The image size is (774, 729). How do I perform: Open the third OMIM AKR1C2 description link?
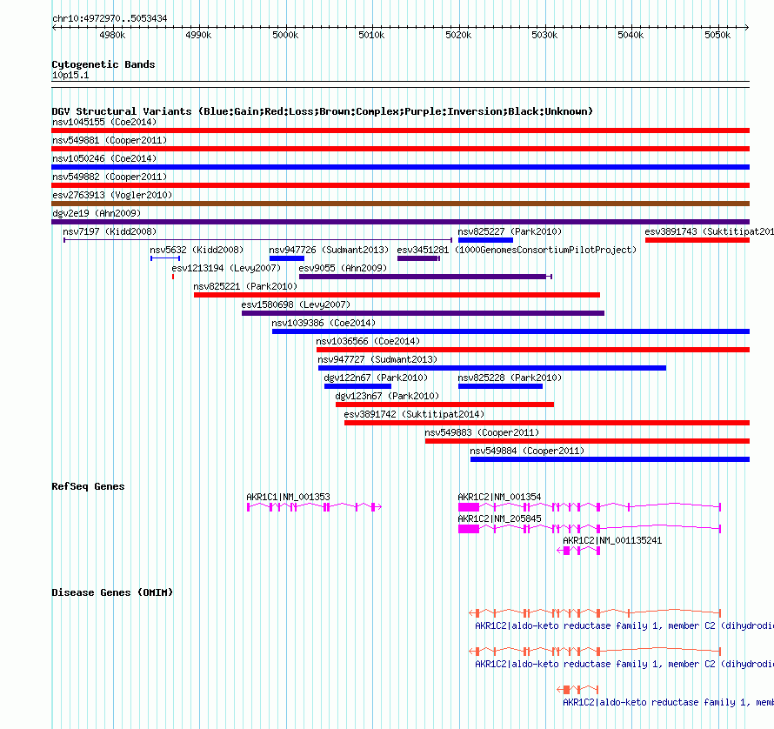(669, 702)
